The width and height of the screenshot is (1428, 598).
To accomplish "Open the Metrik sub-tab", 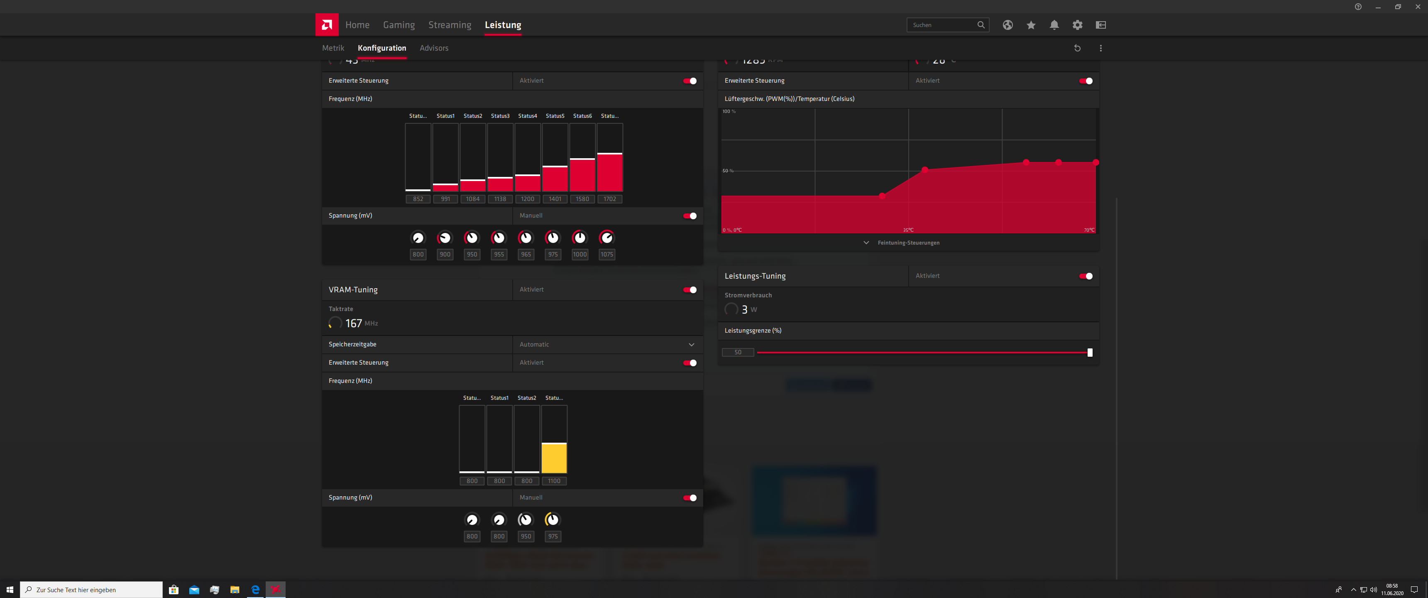I will point(333,48).
